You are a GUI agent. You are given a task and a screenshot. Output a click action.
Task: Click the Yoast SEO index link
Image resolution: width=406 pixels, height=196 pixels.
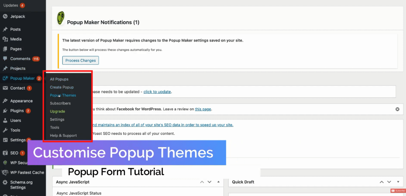163,125
